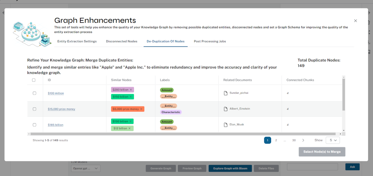Image resolution: width=373 pixels, height=176 pixels.
Task: Open the Post Processing Jobs tab
Action: point(210,41)
